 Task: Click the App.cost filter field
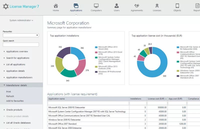177,103
